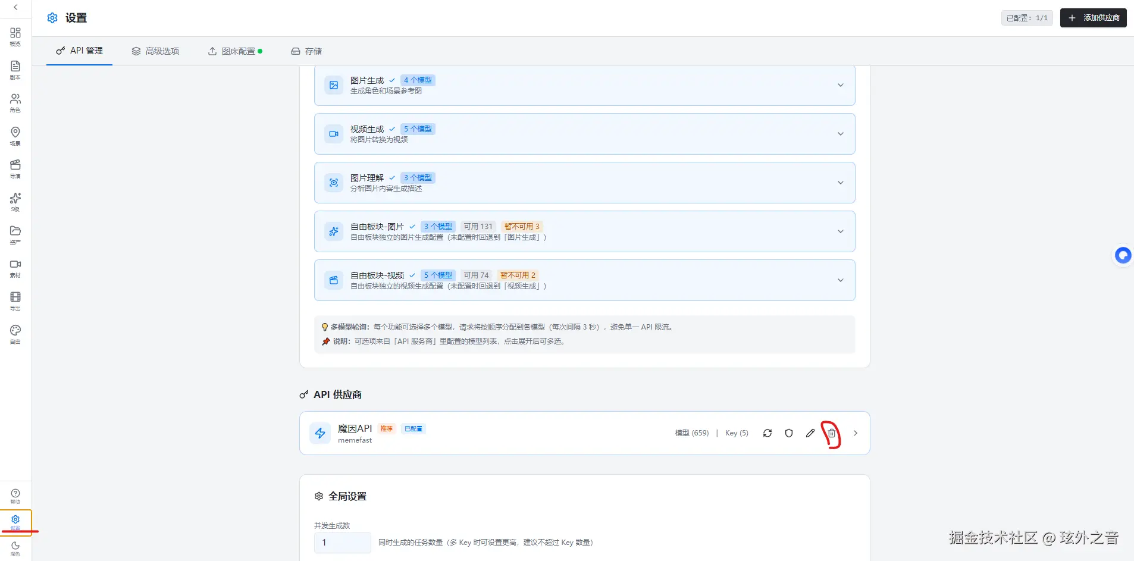
Task: Switch to the 高级选项 tab
Action: 156,51
